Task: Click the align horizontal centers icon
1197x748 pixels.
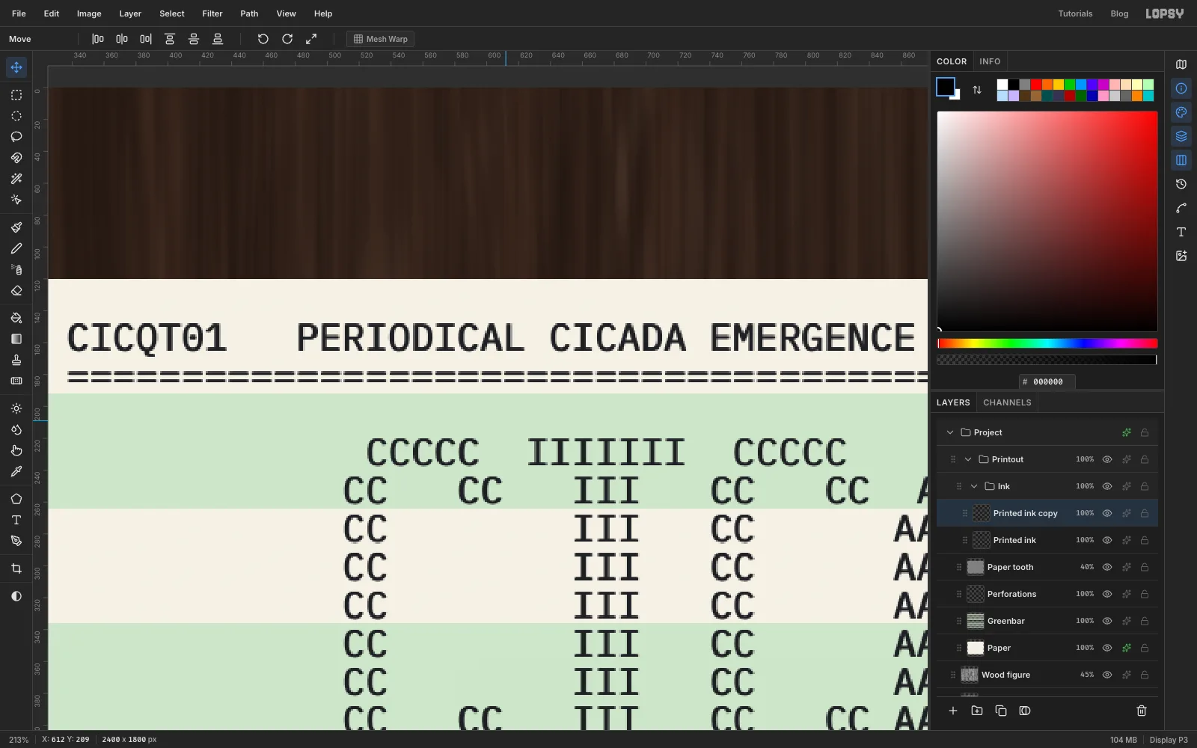Action: tap(122, 39)
